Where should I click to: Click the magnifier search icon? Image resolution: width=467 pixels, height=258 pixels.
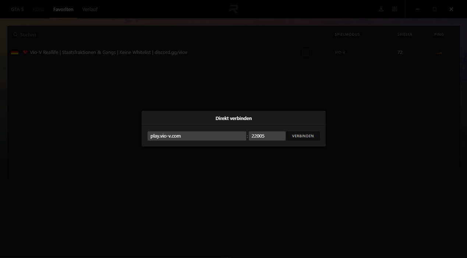15,34
